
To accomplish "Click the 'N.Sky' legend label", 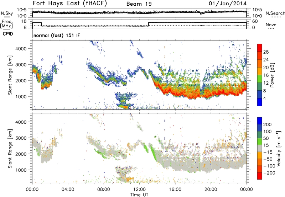I will [x=7, y=13].
